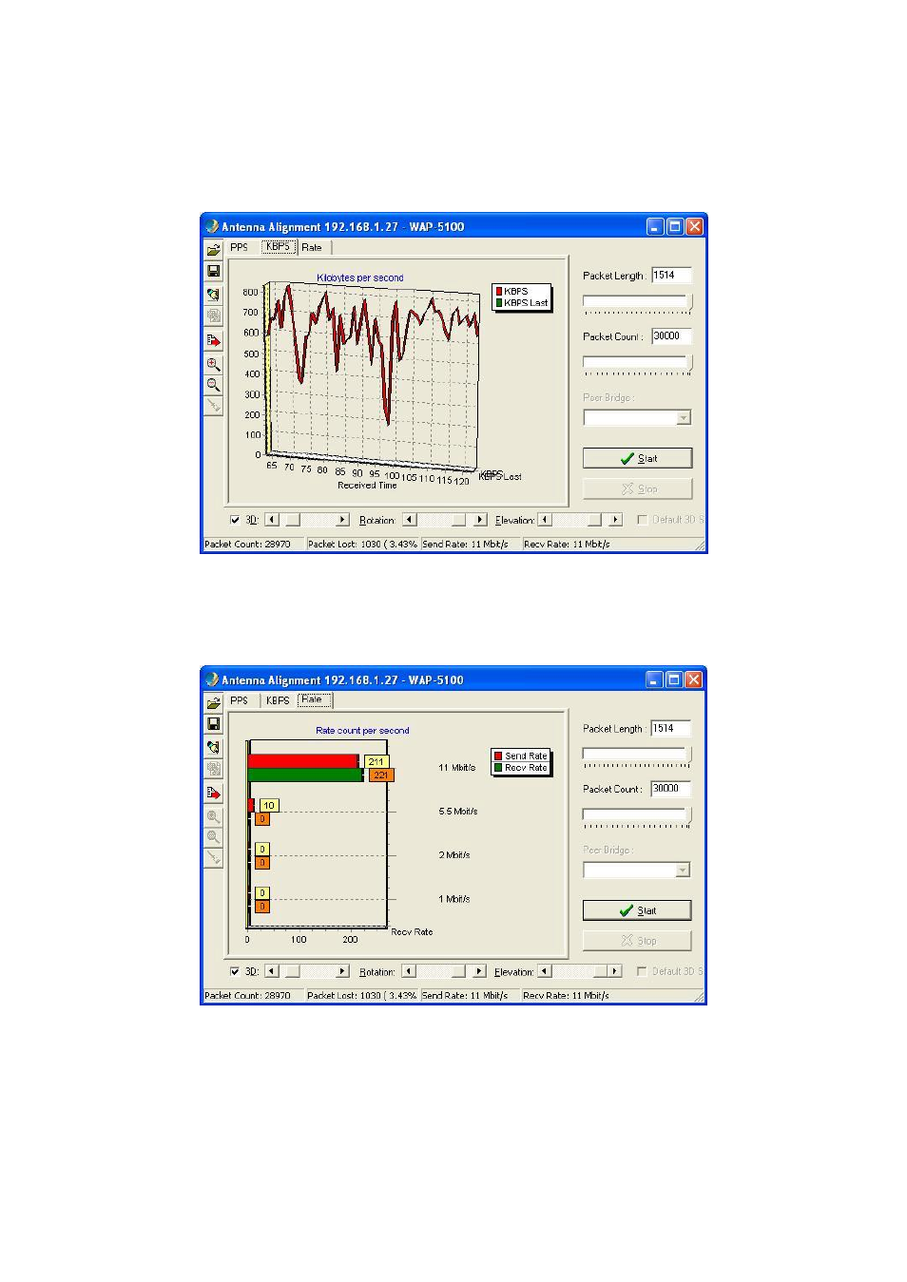Click the Packet Count field in the KBPS window

pos(671,336)
